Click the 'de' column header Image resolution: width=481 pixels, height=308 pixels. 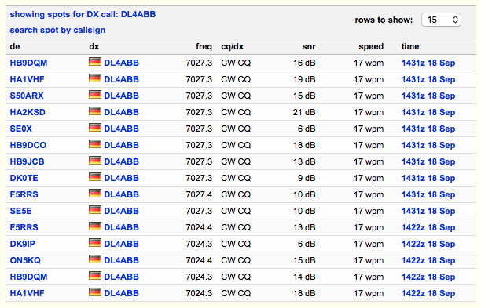point(15,46)
